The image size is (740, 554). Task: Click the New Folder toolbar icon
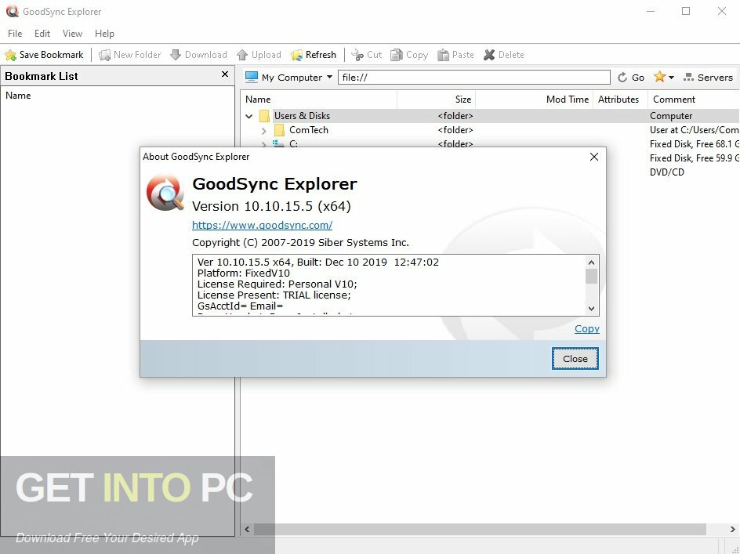(x=104, y=55)
